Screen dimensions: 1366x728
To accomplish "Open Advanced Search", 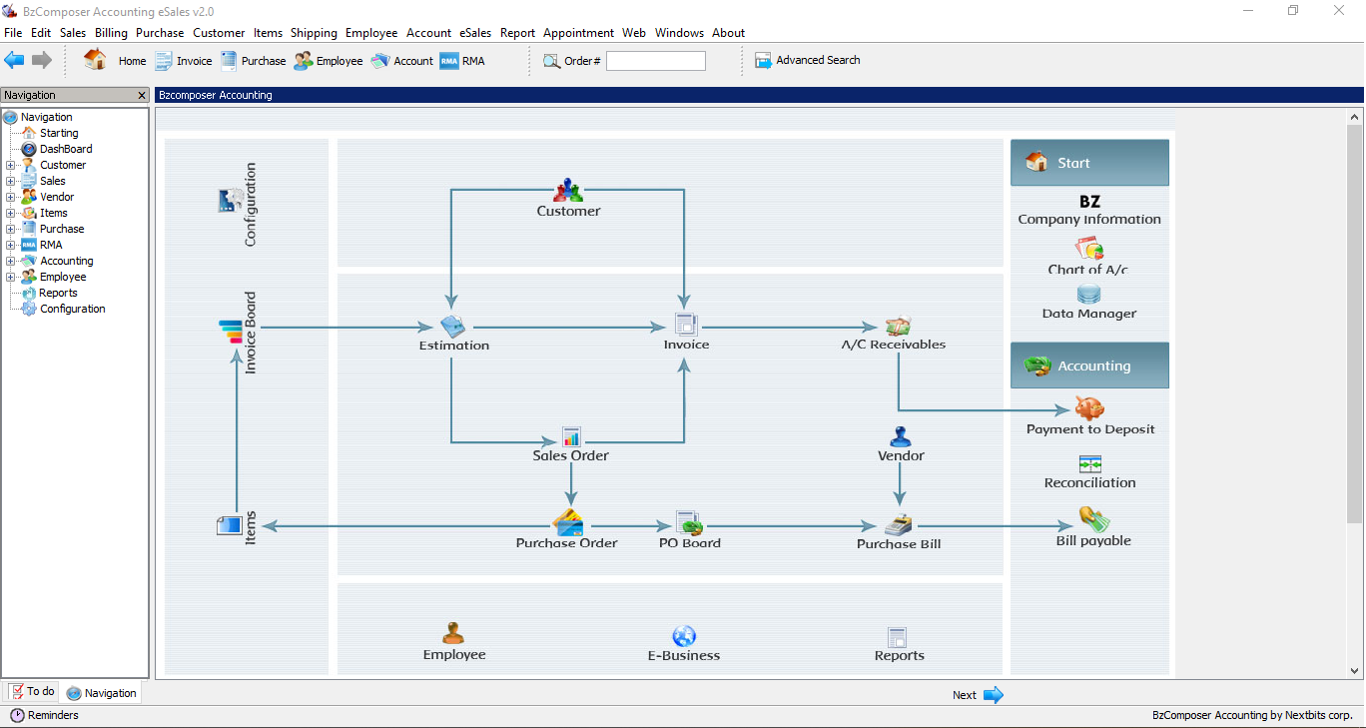I will (x=807, y=60).
